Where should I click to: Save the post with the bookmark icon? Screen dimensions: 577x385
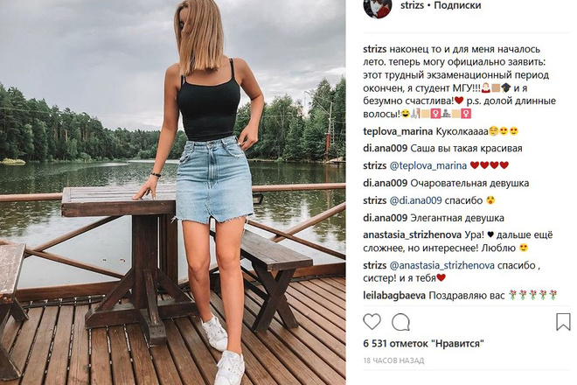tap(563, 322)
